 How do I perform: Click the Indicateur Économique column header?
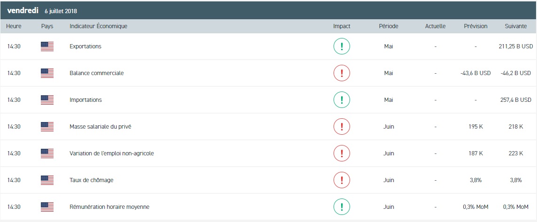[98, 26]
